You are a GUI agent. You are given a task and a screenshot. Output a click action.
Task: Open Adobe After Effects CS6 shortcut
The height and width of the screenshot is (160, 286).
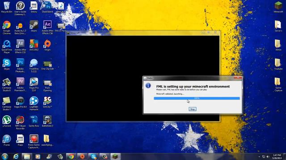[x=47, y=27]
